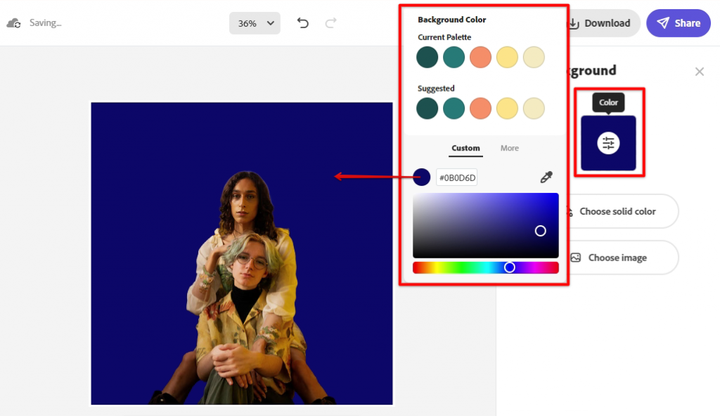This screenshot has height=416, width=720.
Task: Pick the coral Suggested color swatch
Action: click(x=480, y=108)
